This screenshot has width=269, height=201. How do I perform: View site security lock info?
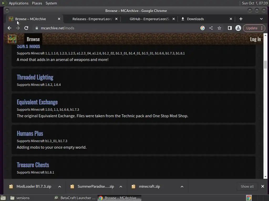[37, 28]
